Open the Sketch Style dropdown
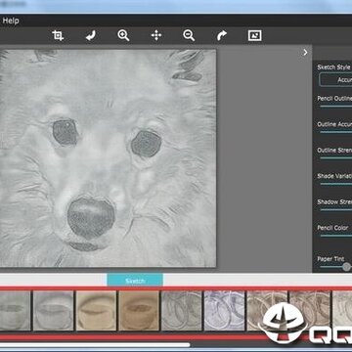The image size is (352, 352). click(335, 80)
